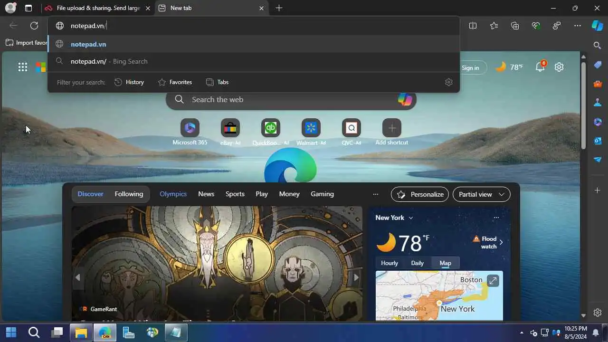Add a sidebar app with plus
The width and height of the screenshot is (608, 342).
pyautogui.click(x=598, y=190)
